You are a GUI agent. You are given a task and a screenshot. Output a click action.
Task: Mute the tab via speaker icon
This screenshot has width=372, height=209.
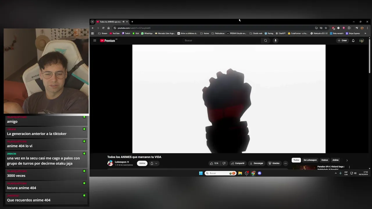click(x=123, y=22)
